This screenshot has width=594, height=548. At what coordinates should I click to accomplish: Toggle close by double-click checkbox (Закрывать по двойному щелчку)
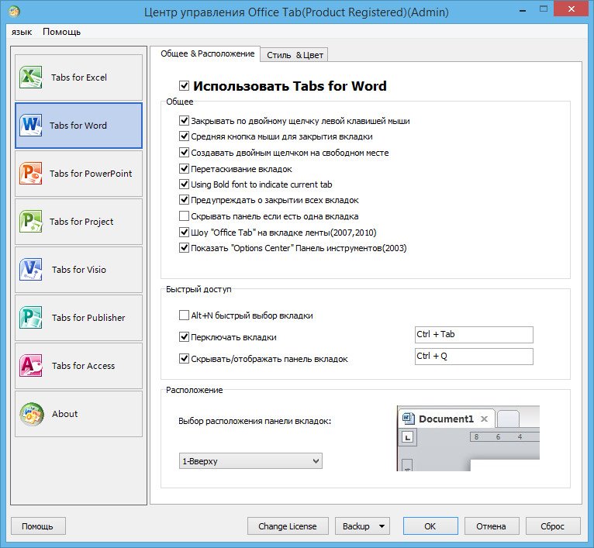pos(184,121)
